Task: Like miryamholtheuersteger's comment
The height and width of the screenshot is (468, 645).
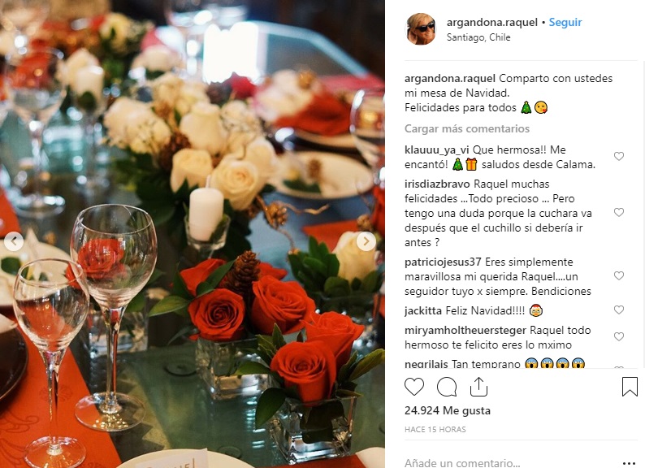Action: click(619, 336)
